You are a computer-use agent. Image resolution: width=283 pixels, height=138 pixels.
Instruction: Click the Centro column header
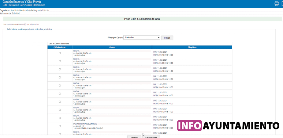(x=112, y=47)
